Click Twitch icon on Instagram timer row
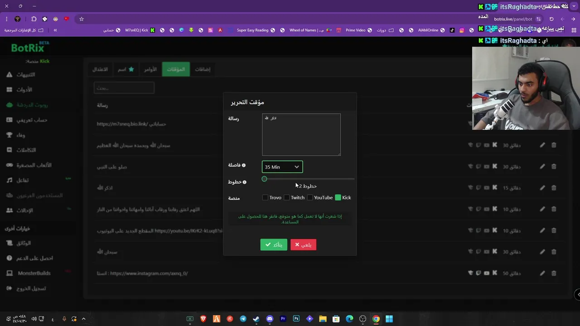The height and width of the screenshot is (326, 580). pyautogui.click(x=478, y=273)
